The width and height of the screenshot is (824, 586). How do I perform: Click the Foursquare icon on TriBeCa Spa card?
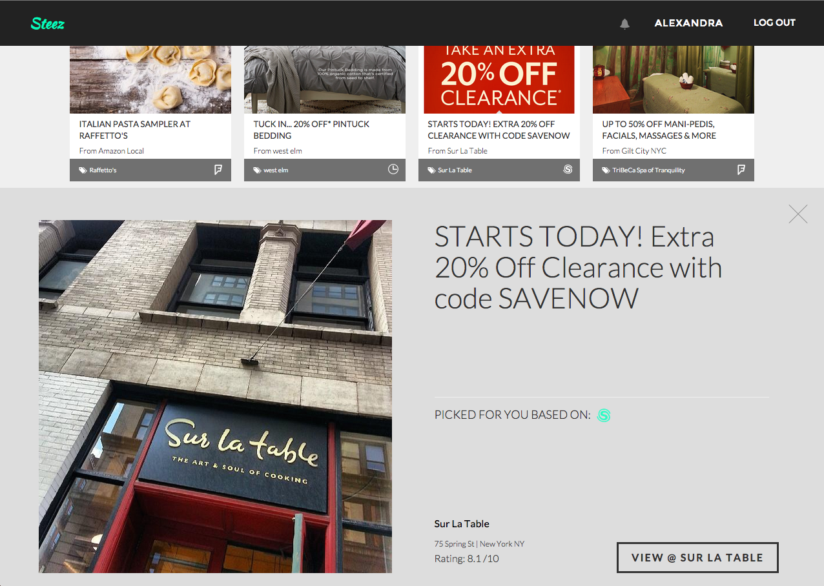point(741,170)
